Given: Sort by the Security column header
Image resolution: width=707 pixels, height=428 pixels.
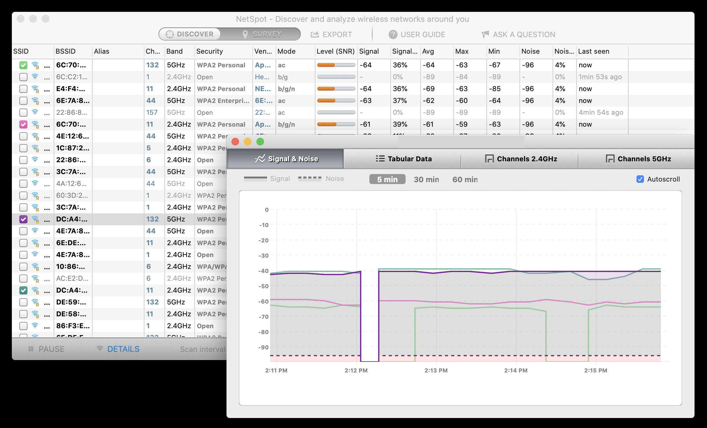Looking at the screenshot, I should (223, 51).
